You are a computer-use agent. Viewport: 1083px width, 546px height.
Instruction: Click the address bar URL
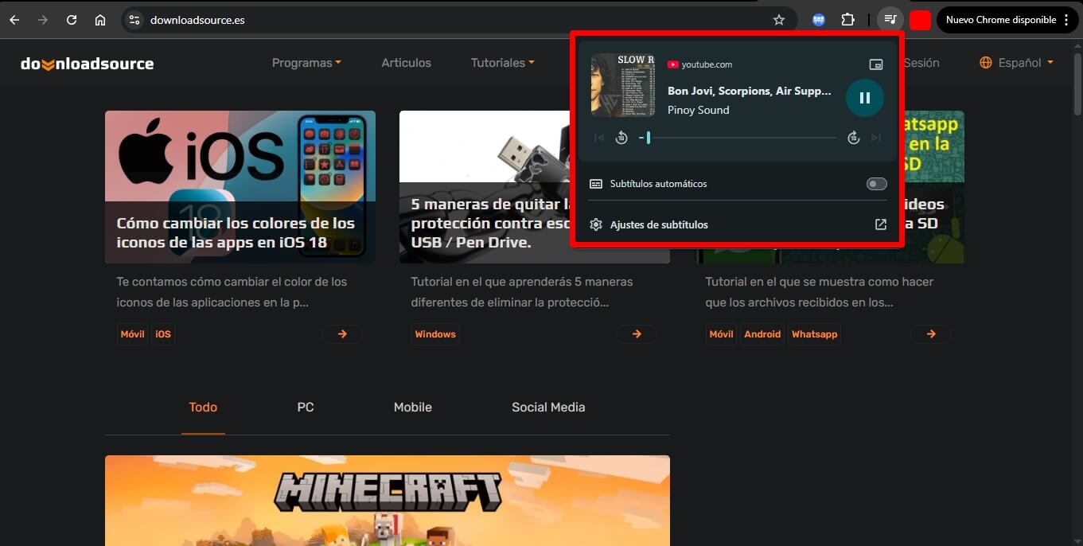point(197,20)
